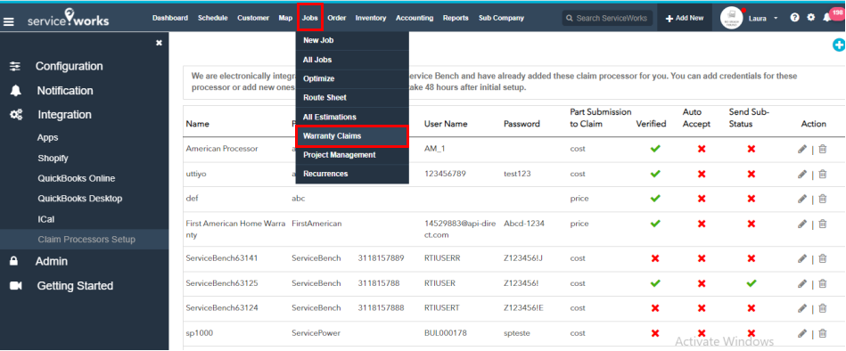
Task: Open the Getting Started sidebar section
Action: point(75,286)
